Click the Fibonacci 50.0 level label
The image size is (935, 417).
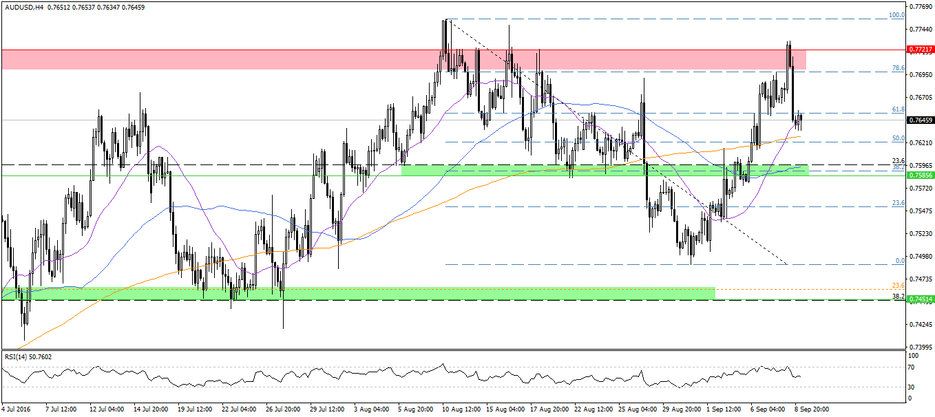coord(898,138)
